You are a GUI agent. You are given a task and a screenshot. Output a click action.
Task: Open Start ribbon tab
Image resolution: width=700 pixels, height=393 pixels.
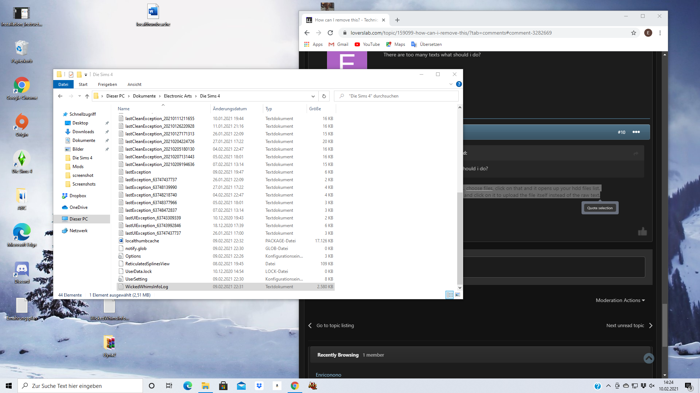point(83,84)
